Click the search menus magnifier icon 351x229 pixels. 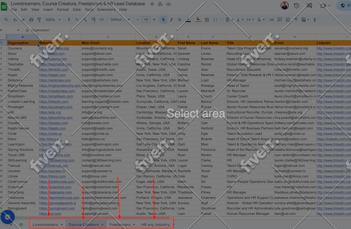click(6, 20)
